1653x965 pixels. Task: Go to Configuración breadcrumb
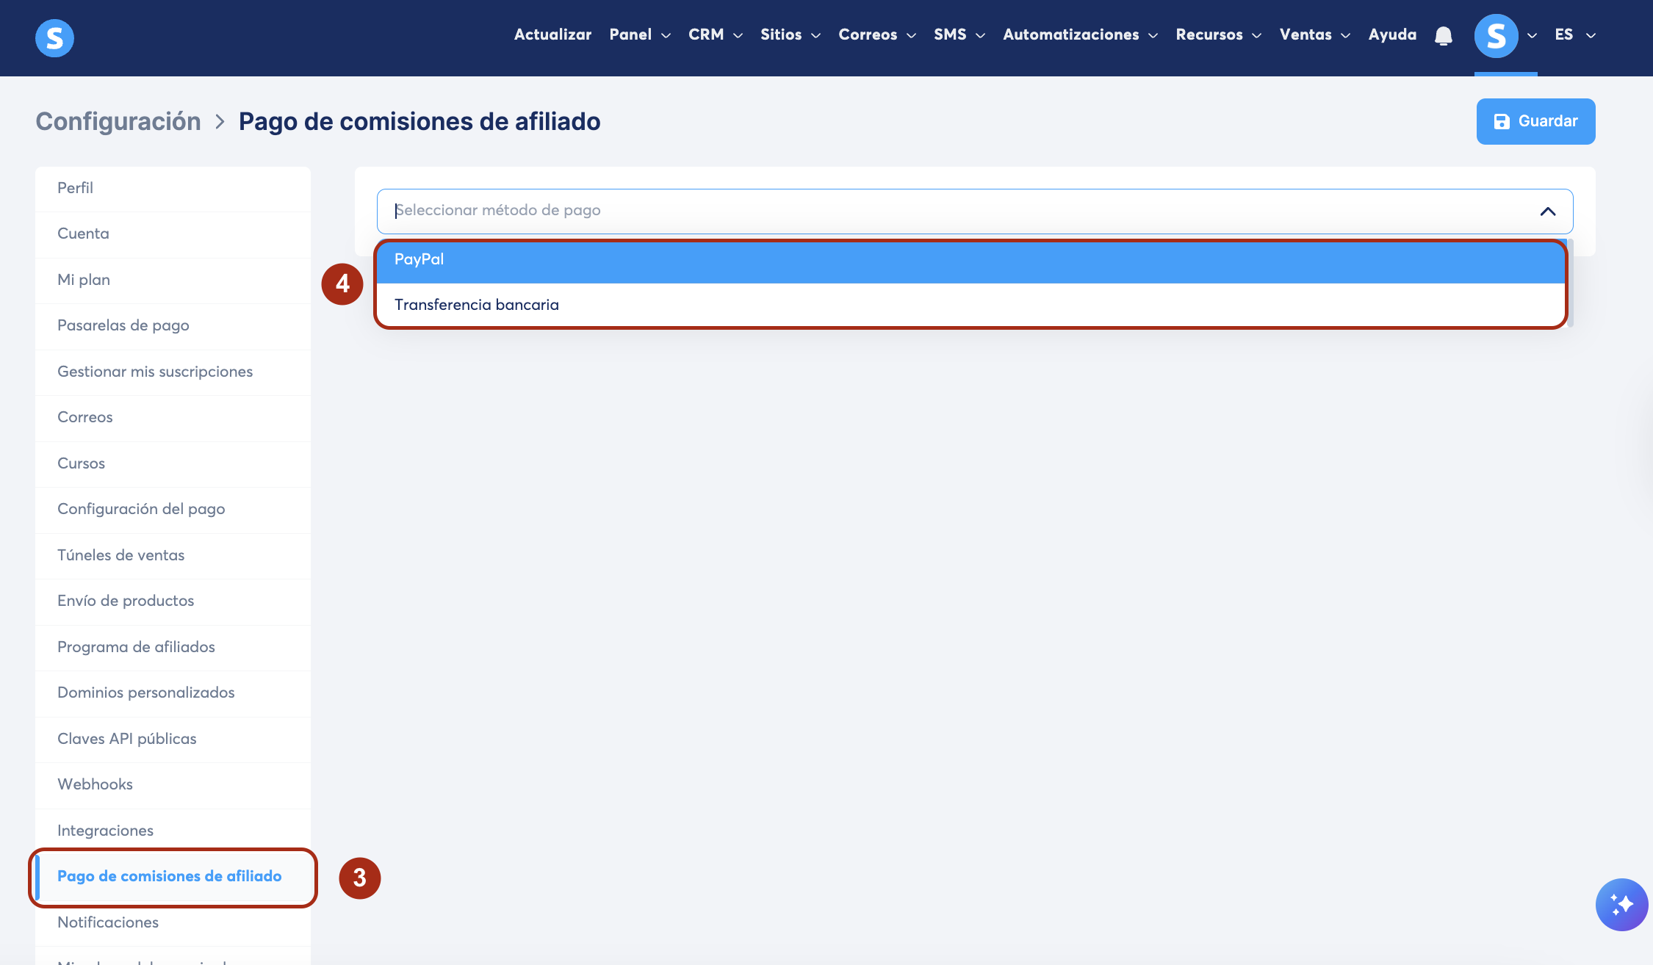click(x=118, y=121)
